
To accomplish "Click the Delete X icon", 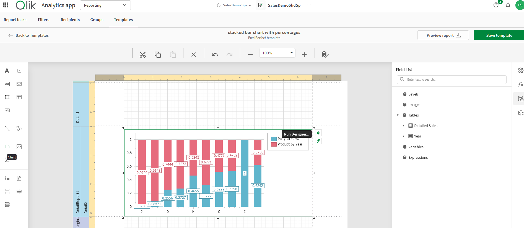I will click(x=194, y=55).
